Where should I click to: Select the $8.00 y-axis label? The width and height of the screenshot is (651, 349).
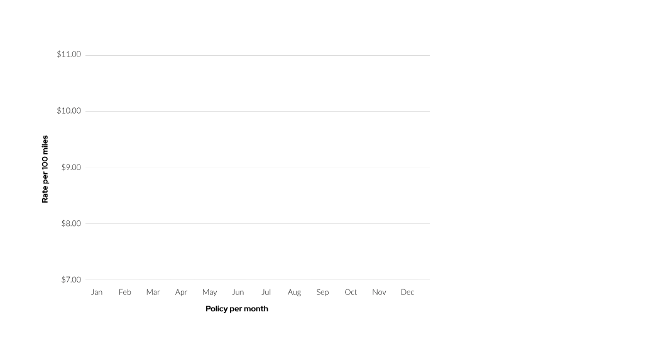(71, 223)
